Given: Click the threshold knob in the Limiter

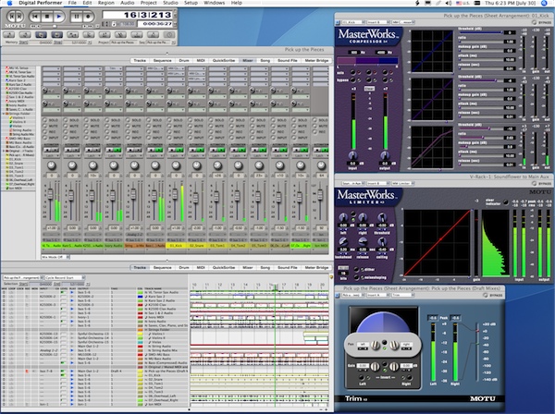Looking at the screenshot, I should (x=381, y=217).
